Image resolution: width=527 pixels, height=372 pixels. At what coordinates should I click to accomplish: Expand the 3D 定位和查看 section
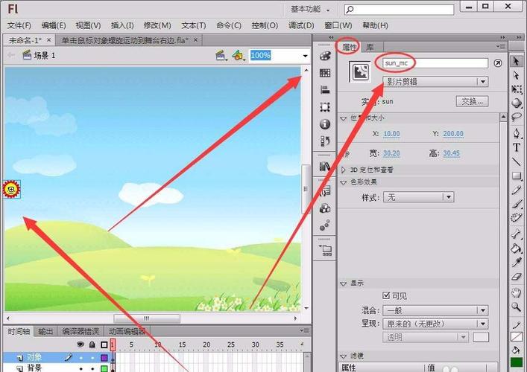tap(343, 170)
